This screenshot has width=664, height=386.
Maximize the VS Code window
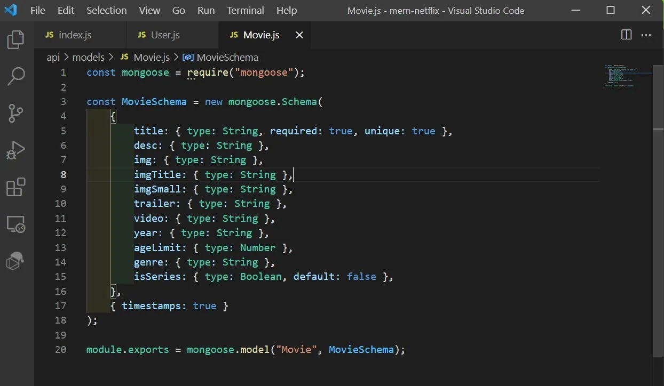611,10
